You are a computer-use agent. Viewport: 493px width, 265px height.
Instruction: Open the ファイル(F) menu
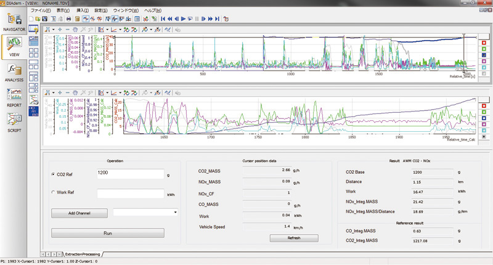41,11
